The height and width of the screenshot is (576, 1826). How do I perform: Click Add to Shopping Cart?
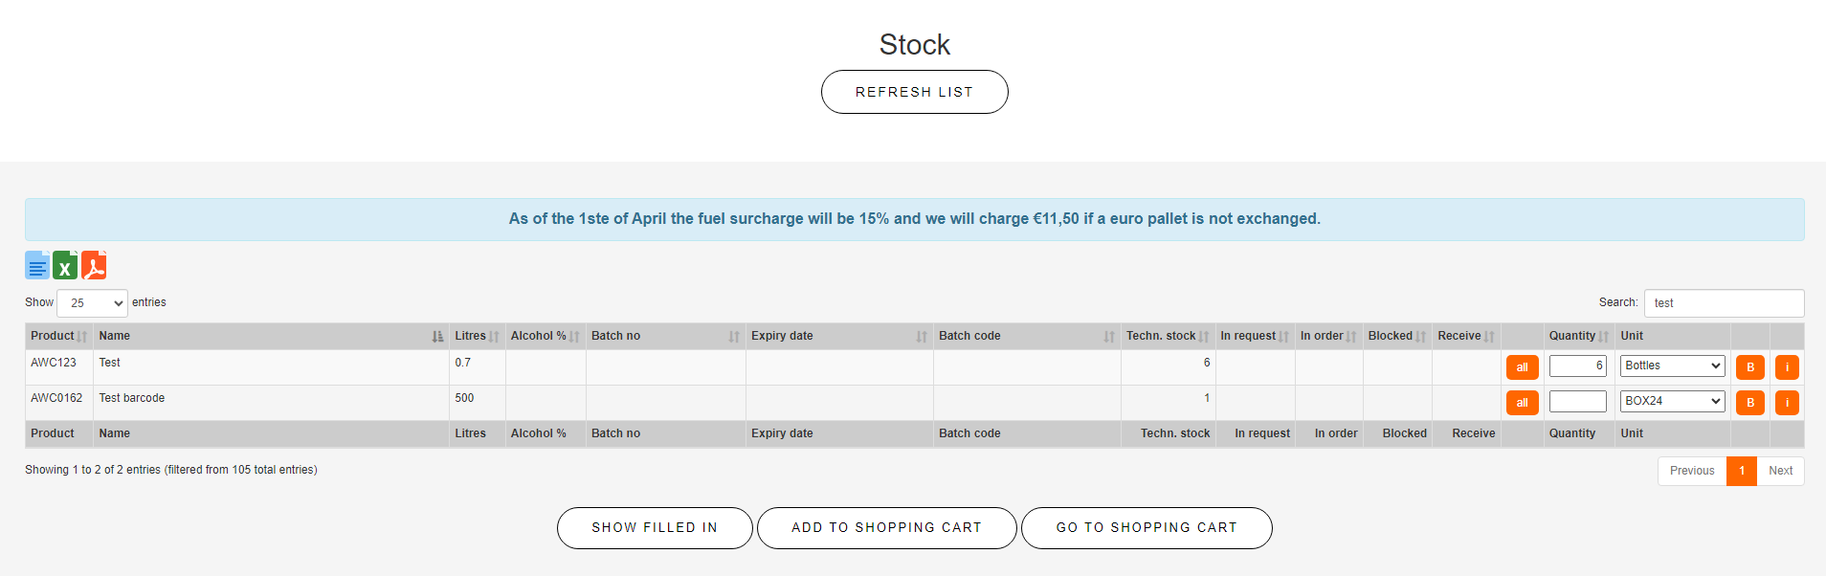pyautogui.click(x=886, y=528)
